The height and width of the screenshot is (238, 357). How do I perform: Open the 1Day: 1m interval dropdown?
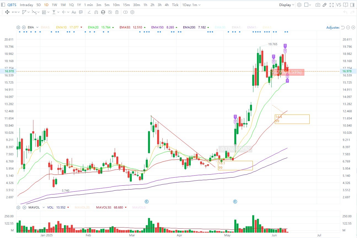point(191,5)
